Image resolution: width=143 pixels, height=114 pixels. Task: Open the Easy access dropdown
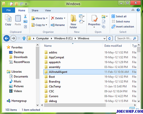pos(82,21)
